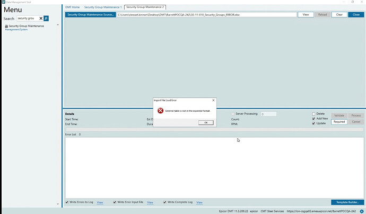Click OK in the error dialog

click(x=206, y=122)
